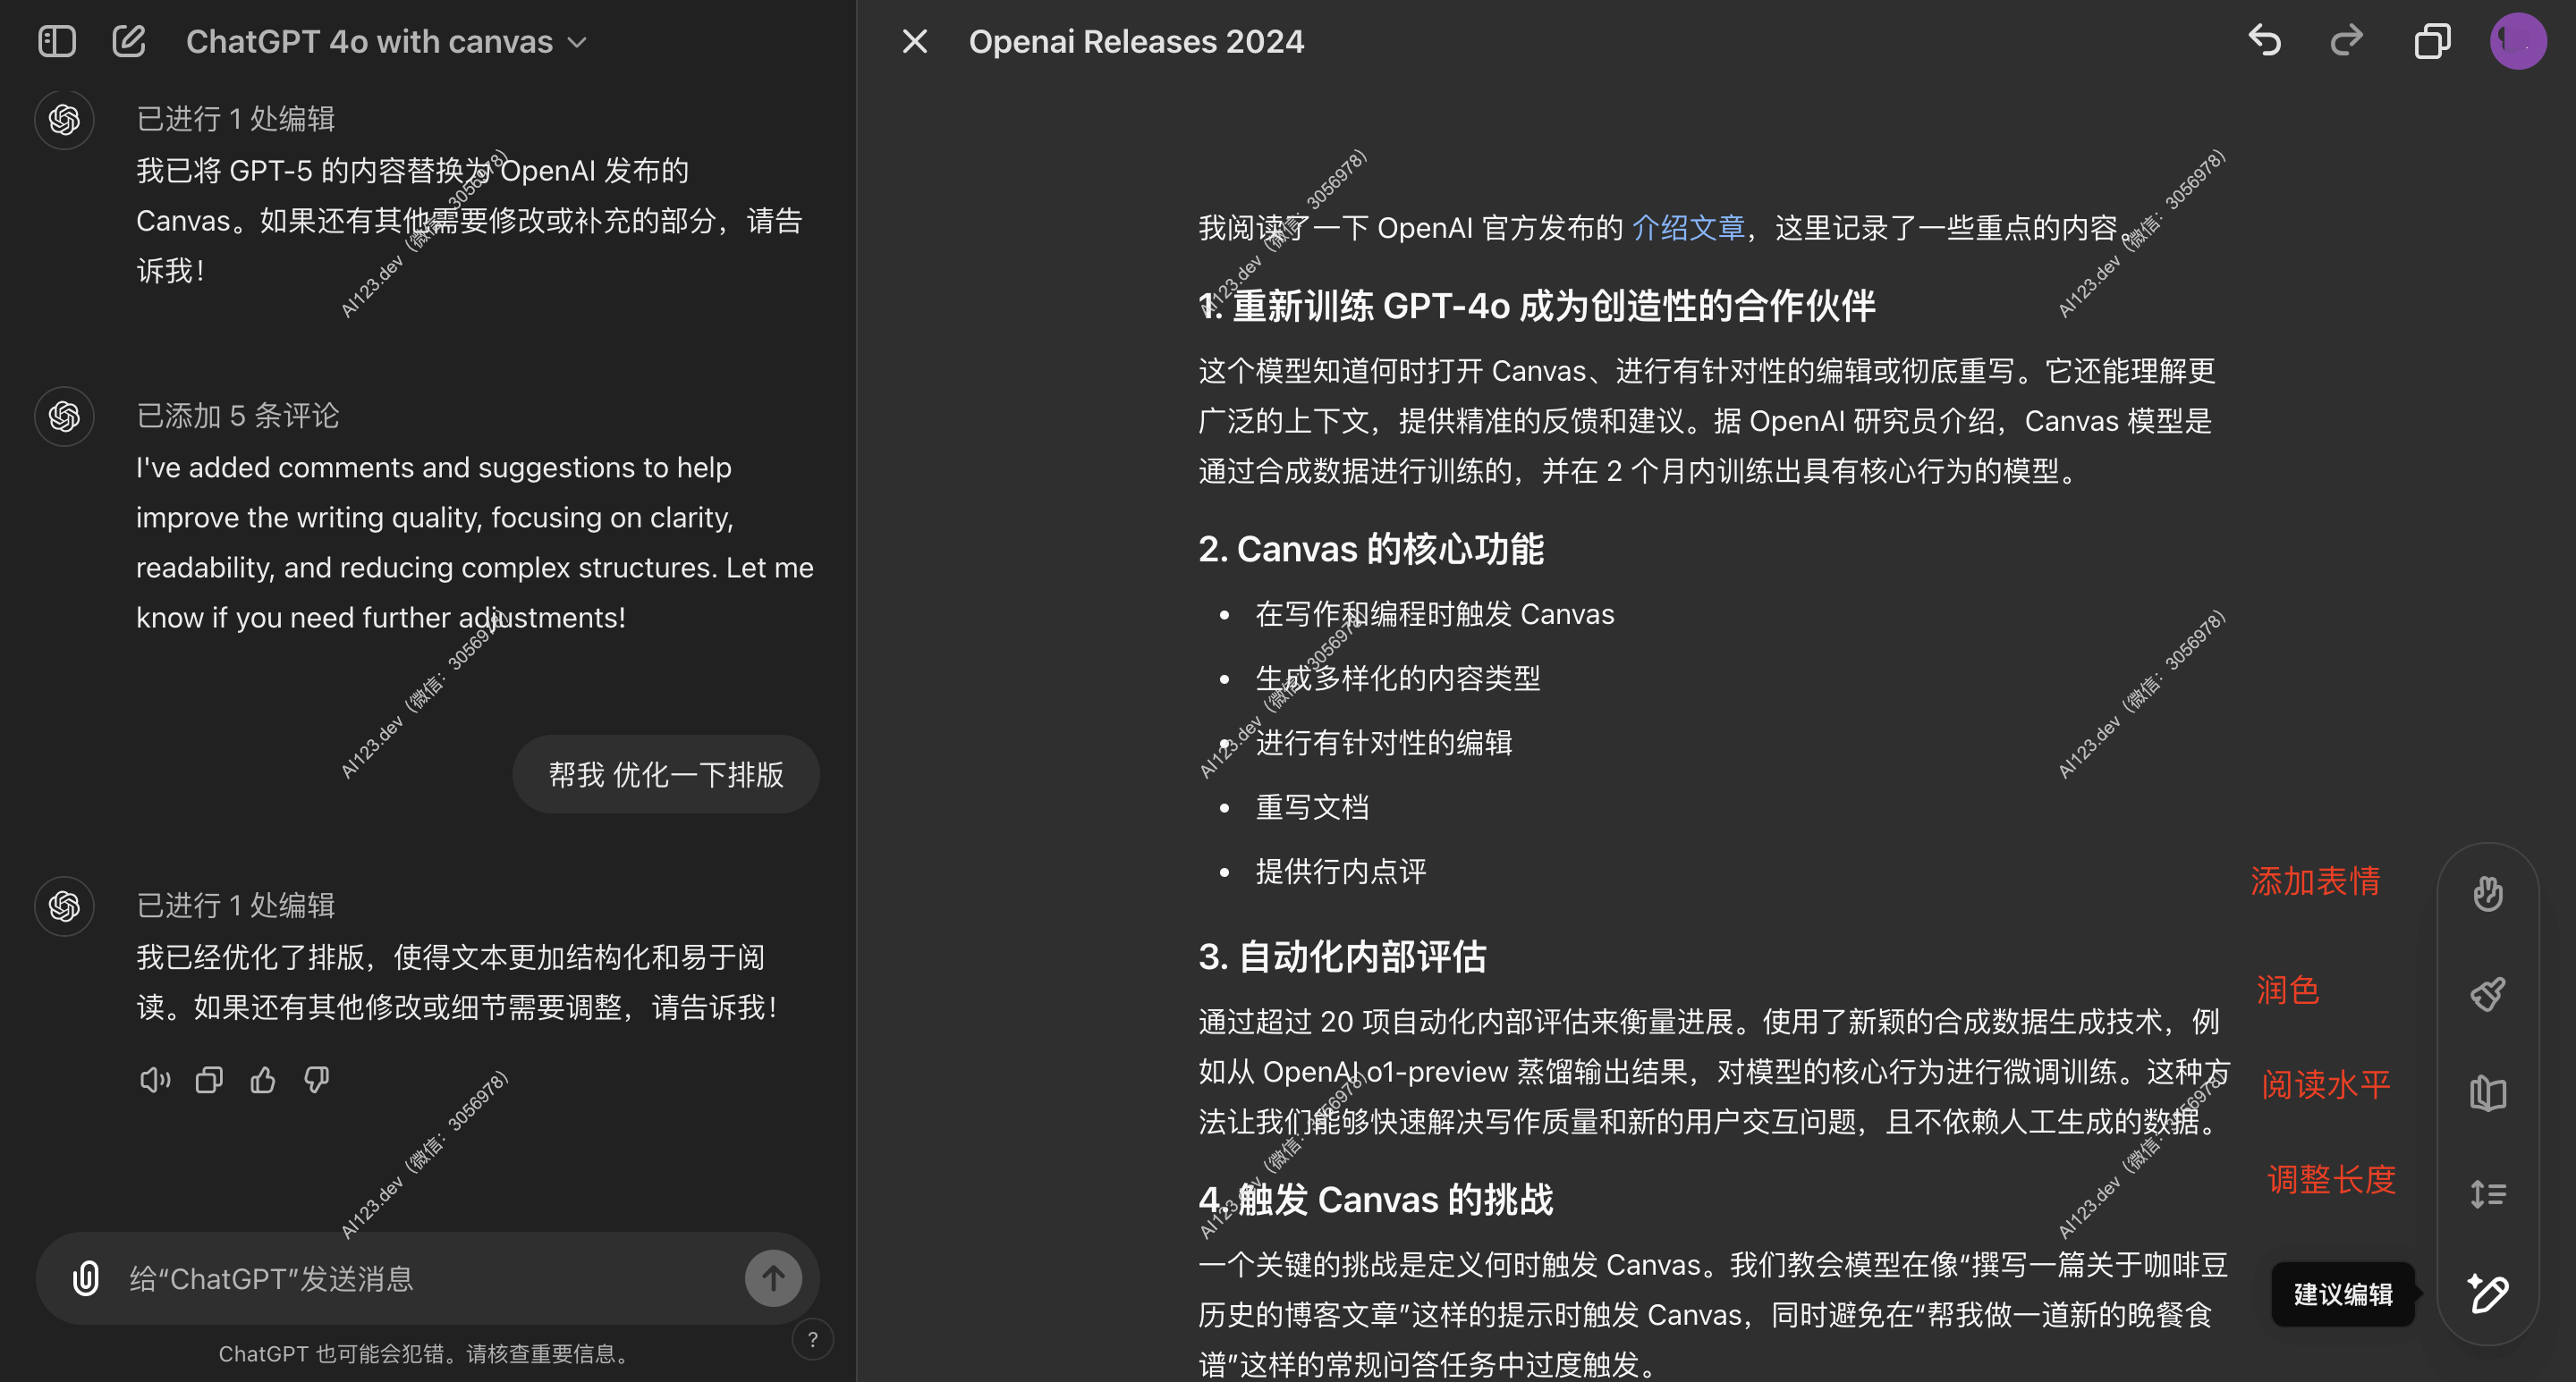This screenshot has width=2576, height=1382.
Task: Click bullet 生成多样化的内容类型
Action: 1398,678
